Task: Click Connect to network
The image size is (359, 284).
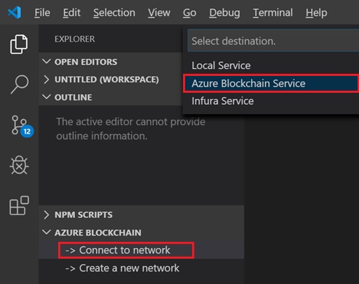Action: coord(126,250)
